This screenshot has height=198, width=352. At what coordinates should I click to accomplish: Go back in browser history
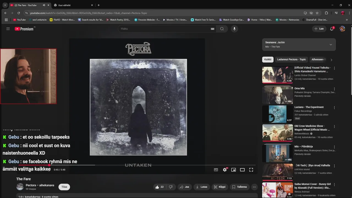tap(5, 13)
